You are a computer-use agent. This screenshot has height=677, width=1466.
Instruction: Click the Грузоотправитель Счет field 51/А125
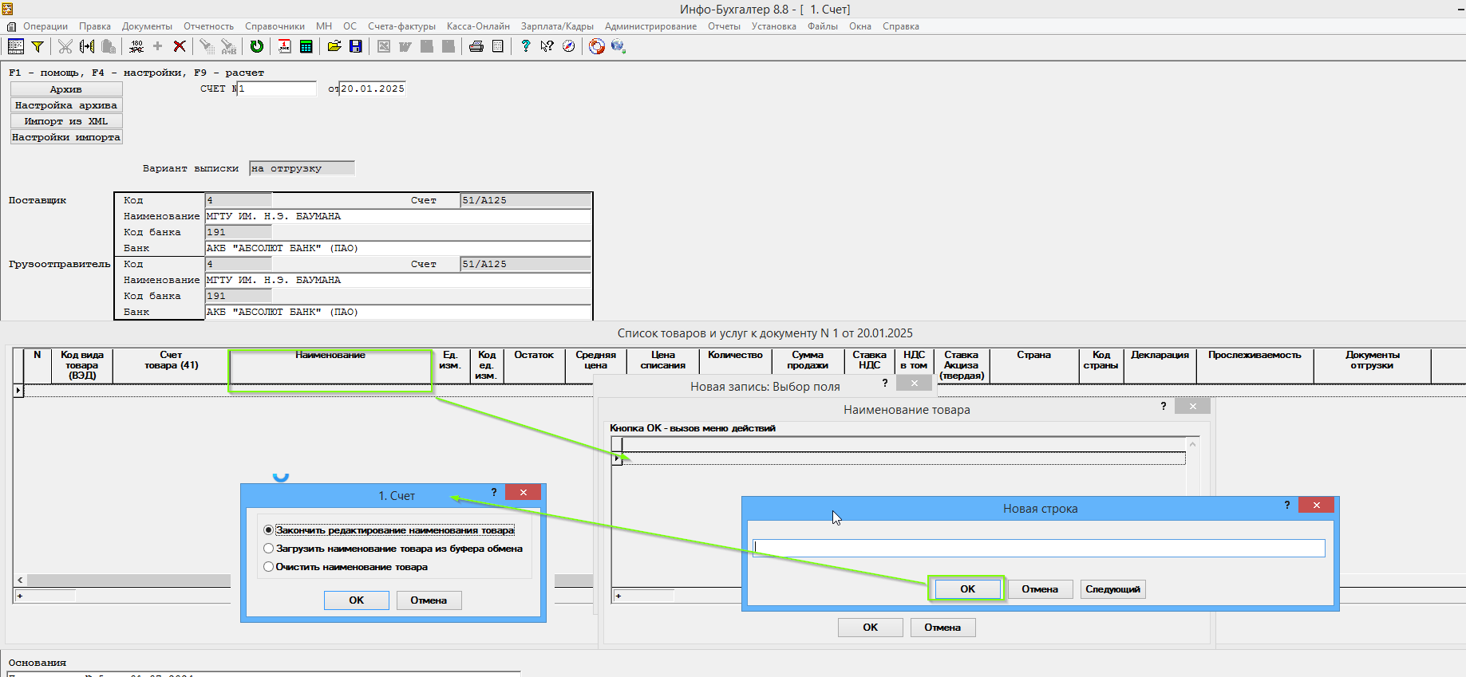coord(526,264)
